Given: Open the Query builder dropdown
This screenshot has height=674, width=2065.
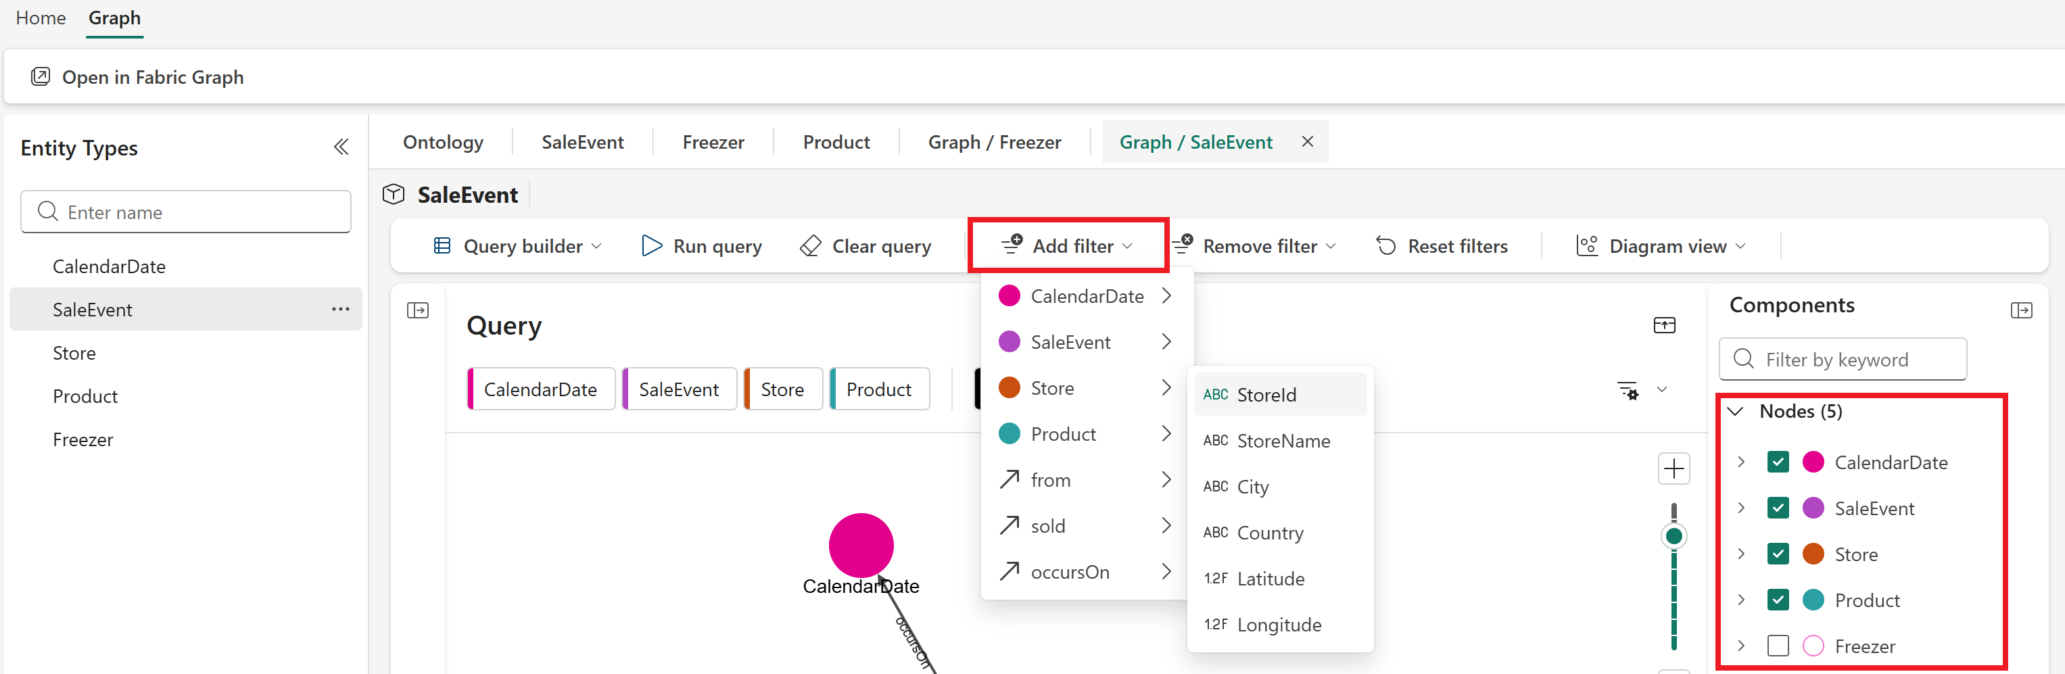Looking at the screenshot, I should click(x=518, y=247).
